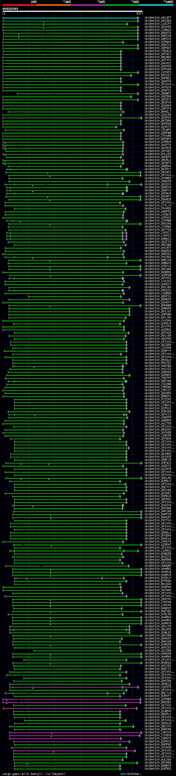
Task: Select hit label UniRef100_Q2PEQ8
Action: [x=158, y=275]
